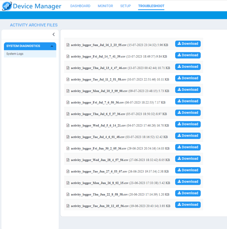Select the Troubleshoot tab
The width and height of the screenshot is (227, 229).
tap(151, 6)
